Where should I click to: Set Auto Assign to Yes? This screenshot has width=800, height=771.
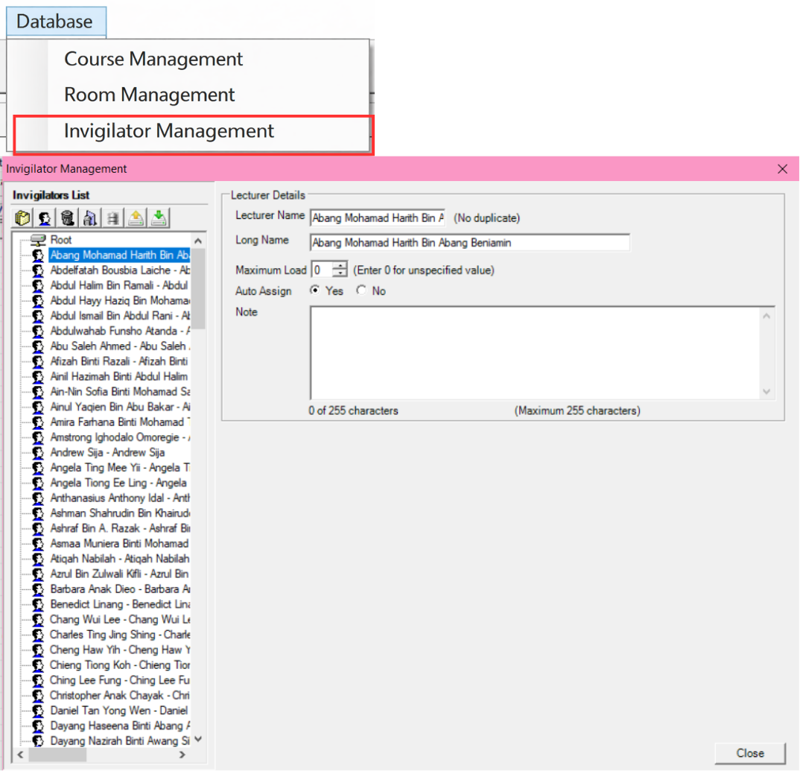click(x=315, y=291)
